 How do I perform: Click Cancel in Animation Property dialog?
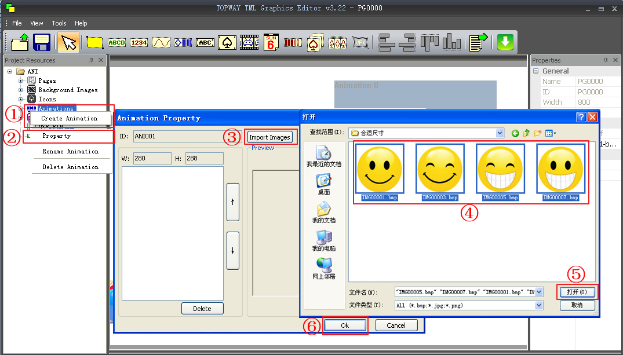click(396, 325)
